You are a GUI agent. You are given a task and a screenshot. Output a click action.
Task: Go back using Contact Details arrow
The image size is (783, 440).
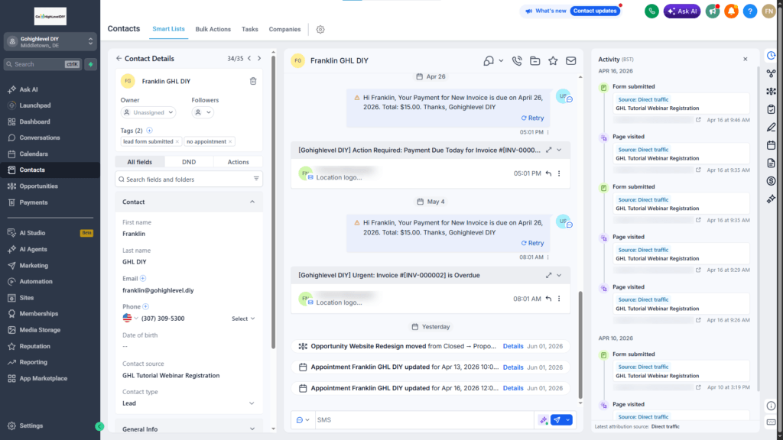tap(119, 58)
